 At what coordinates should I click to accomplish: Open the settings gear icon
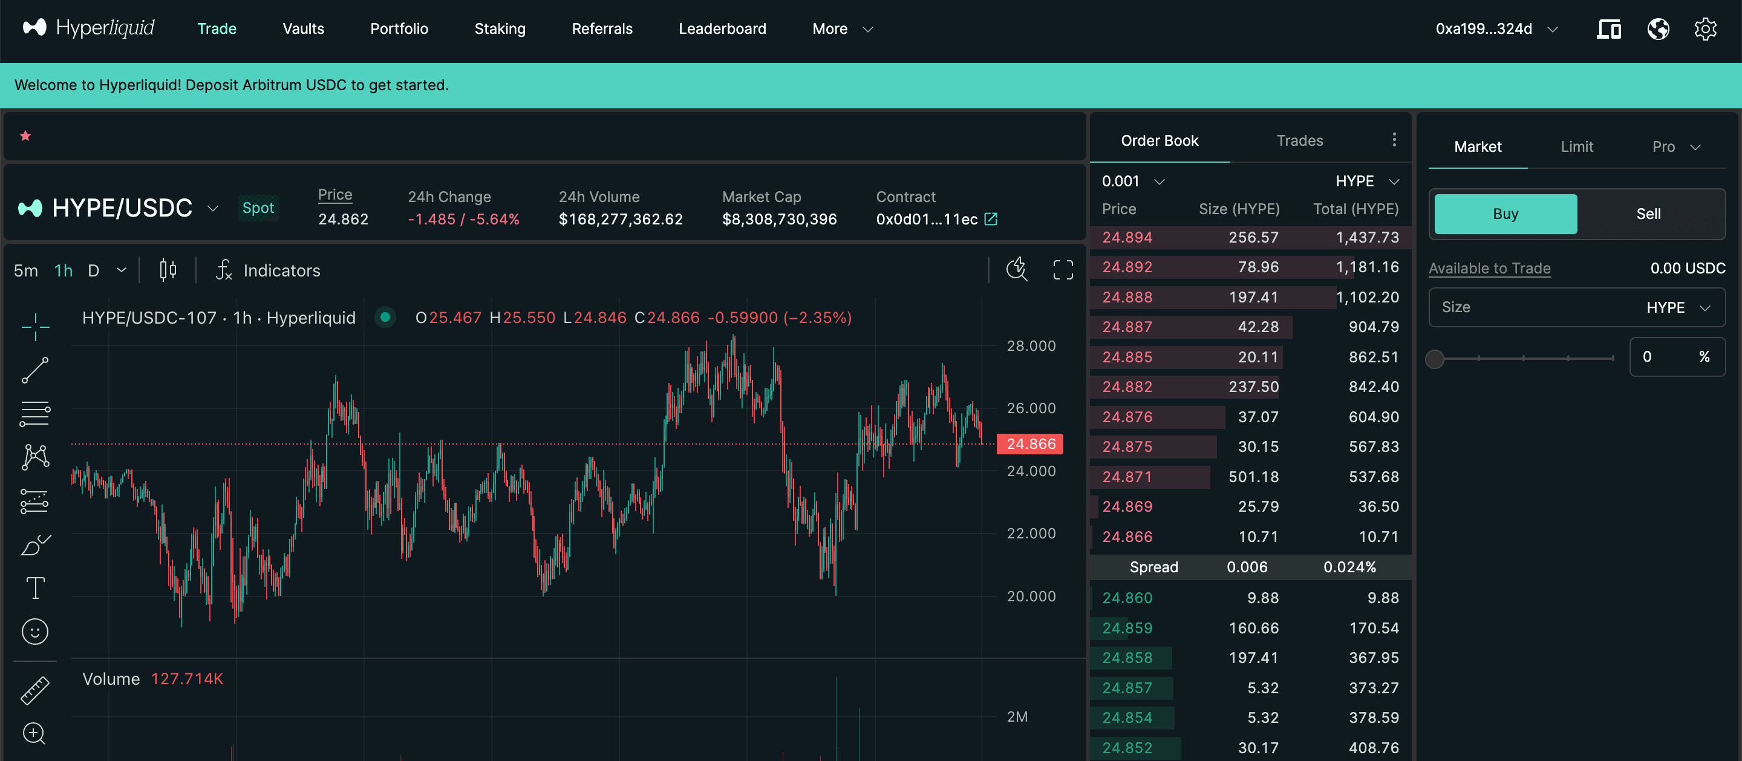point(1706,29)
